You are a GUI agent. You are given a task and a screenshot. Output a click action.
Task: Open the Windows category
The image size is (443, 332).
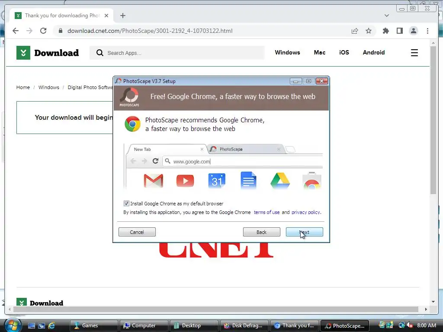(x=287, y=52)
